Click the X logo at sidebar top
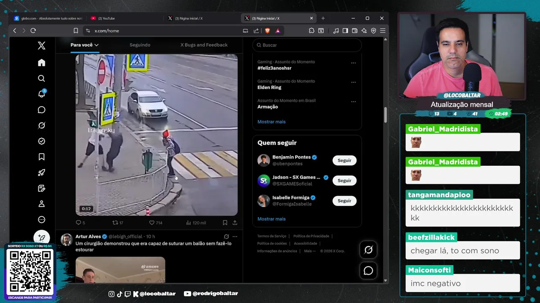540x303 pixels. pos(41,46)
